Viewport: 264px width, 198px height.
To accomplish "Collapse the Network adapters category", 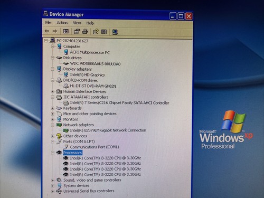I will click(52, 125).
